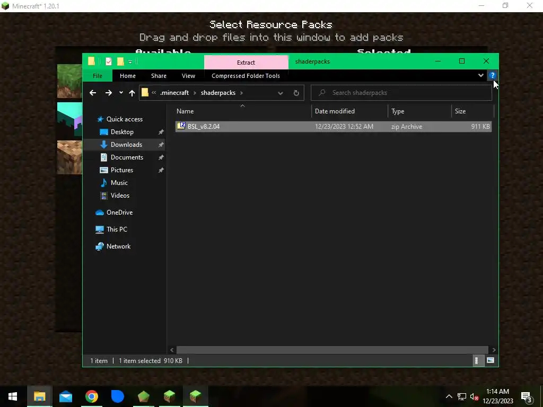Viewport: 543px width, 407px height.
Task: Click horizontal scrollbar left arrow
Action: point(172,350)
